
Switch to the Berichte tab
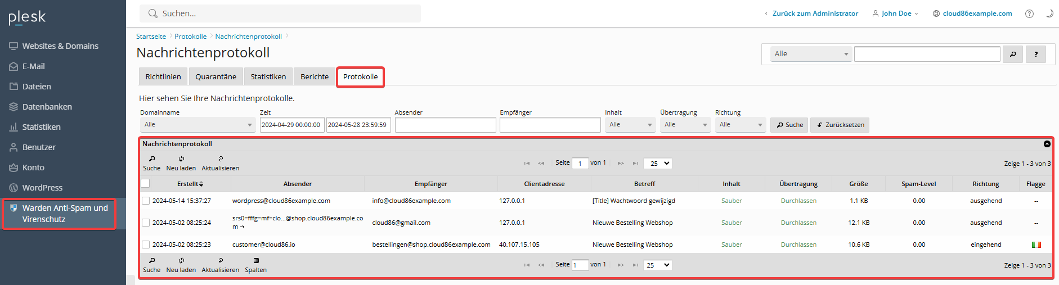point(315,77)
